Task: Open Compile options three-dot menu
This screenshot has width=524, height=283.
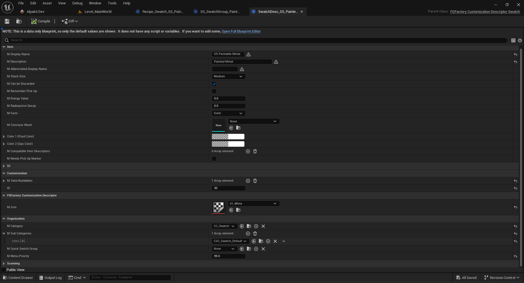Action: click(x=55, y=21)
